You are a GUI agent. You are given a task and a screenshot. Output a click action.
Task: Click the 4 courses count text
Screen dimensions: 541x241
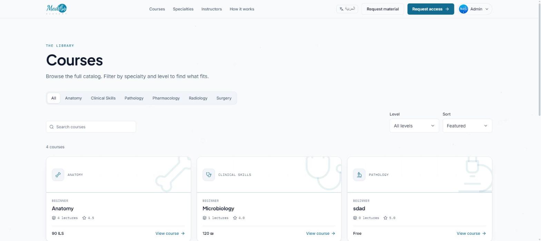pyautogui.click(x=55, y=147)
